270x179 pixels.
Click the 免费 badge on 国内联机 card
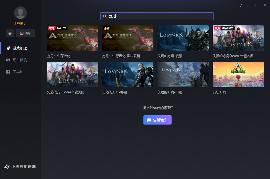pos(107,28)
